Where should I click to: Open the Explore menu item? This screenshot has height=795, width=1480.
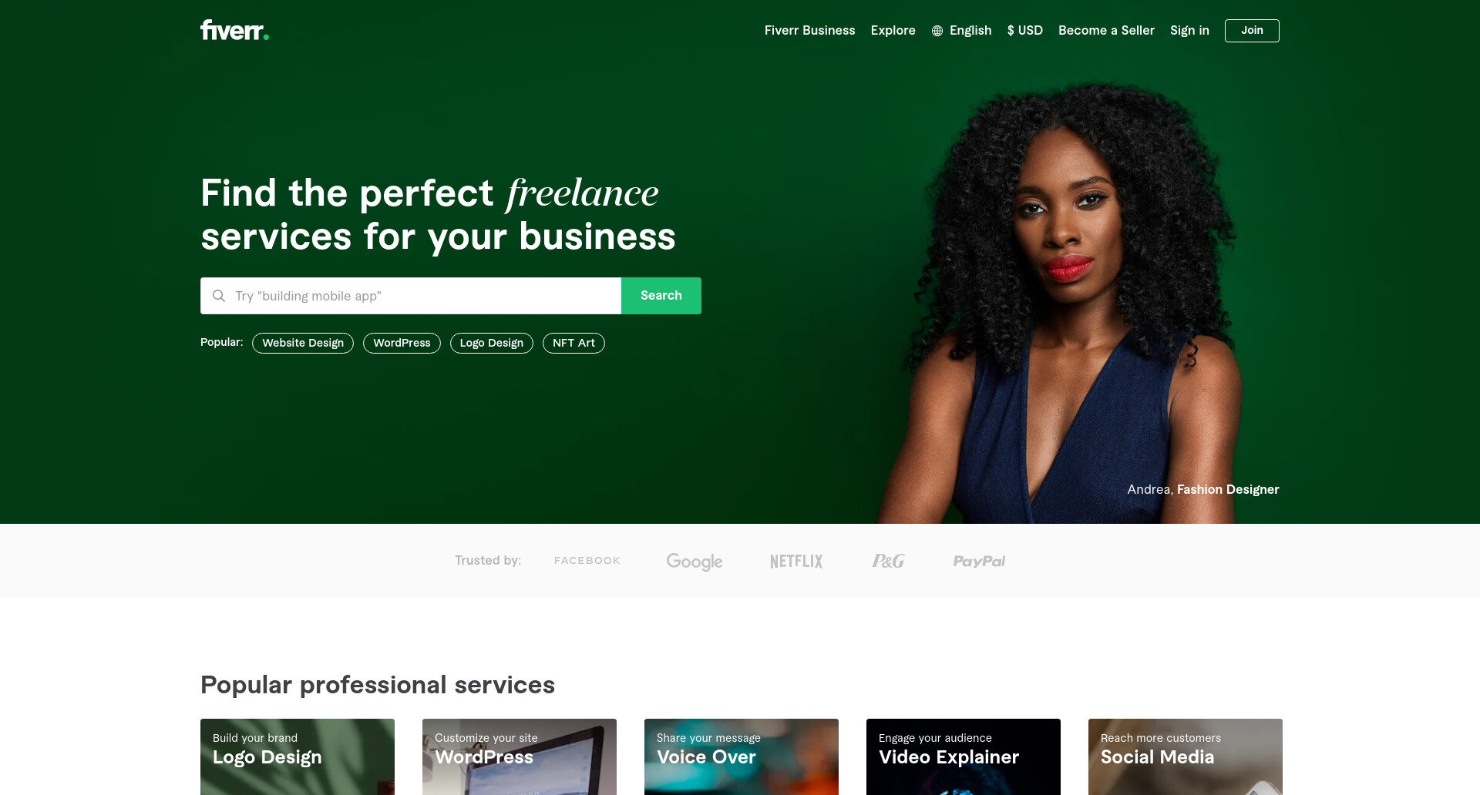893,31
